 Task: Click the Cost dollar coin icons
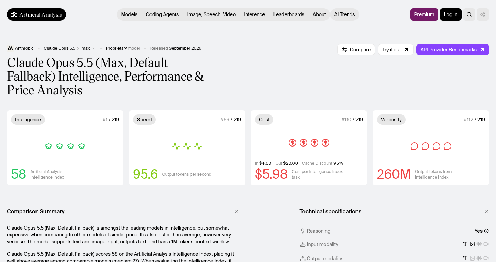click(309, 143)
